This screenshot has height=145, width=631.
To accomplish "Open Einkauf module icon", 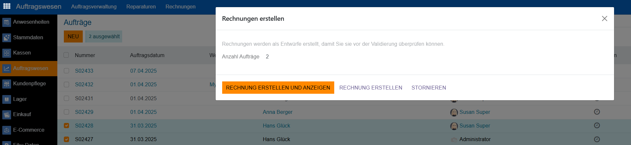I will click(7, 115).
